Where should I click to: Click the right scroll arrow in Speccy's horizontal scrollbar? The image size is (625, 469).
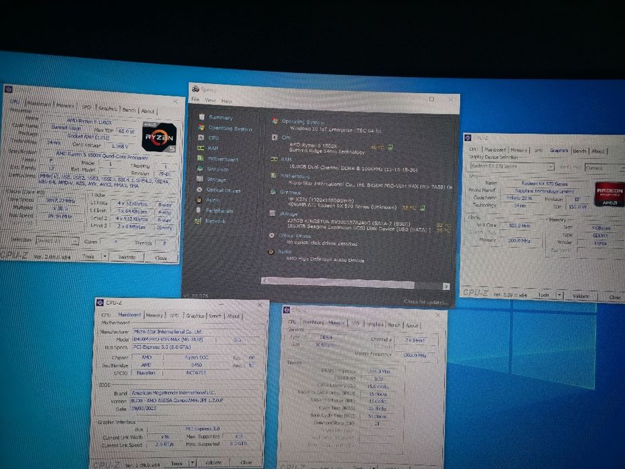pyautogui.click(x=446, y=286)
